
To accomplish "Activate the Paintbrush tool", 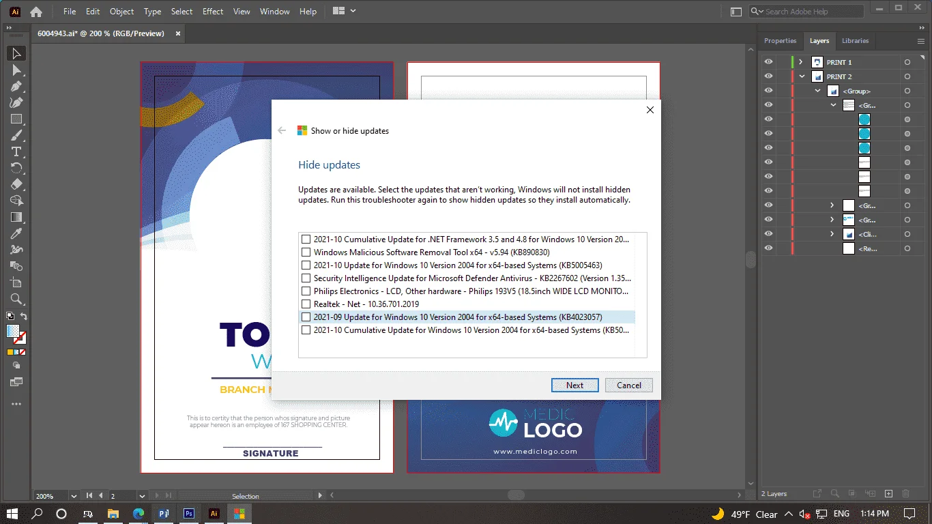I will click(17, 136).
